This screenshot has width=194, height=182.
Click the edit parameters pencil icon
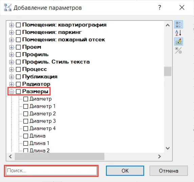[178, 41]
